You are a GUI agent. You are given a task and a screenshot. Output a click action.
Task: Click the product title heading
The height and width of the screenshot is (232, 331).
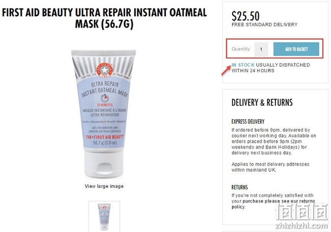coord(104,18)
